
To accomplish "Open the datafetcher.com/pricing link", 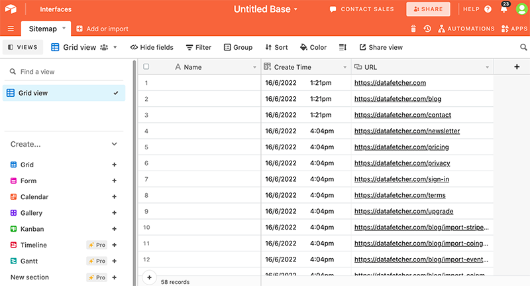I will pos(401,147).
